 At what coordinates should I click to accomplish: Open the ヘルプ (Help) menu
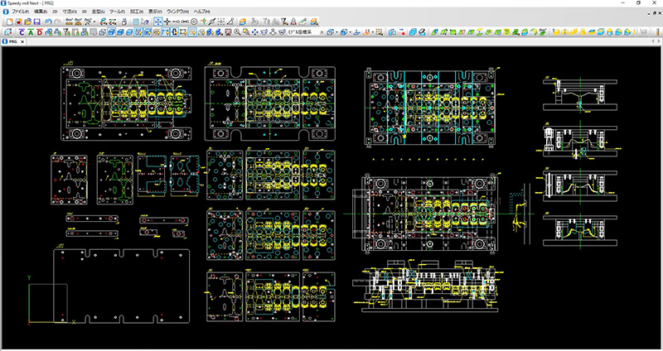point(201,12)
